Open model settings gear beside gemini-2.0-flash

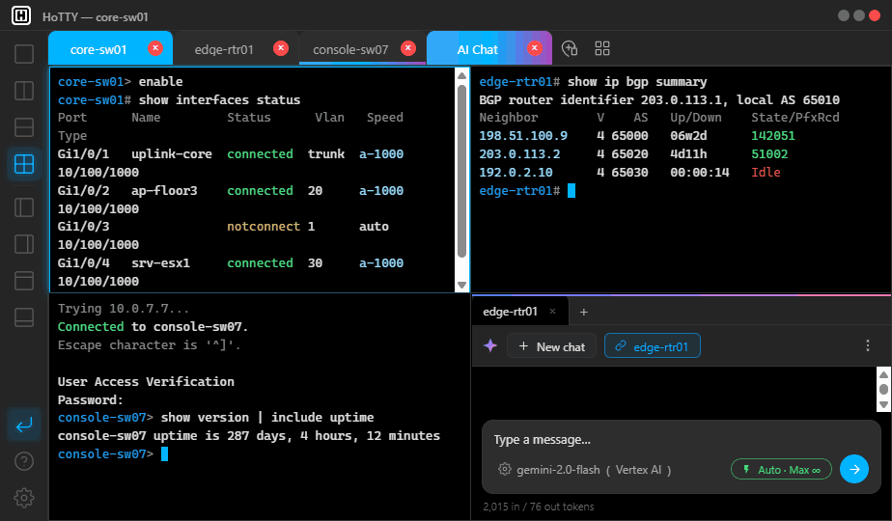(504, 469)
